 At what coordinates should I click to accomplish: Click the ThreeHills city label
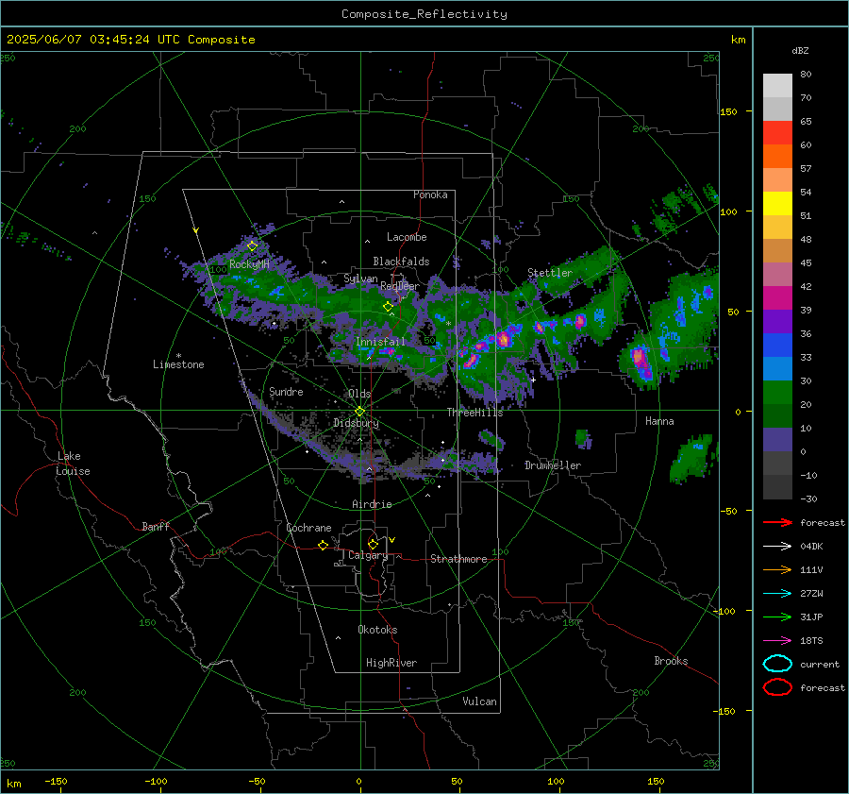point(474,413)
